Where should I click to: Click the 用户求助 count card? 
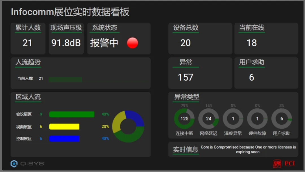pos(266,73)
